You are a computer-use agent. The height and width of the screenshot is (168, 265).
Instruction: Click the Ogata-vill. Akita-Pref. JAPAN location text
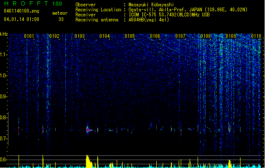coord(188,10)
